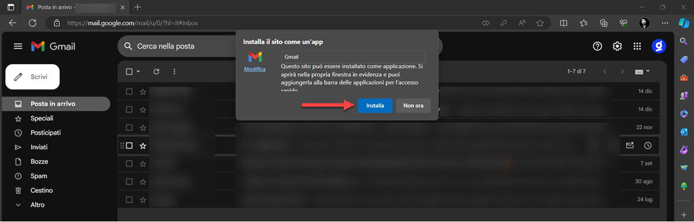Open Gmail settings gear
Screen dimensions: 694x222
(x=617, y=46)
